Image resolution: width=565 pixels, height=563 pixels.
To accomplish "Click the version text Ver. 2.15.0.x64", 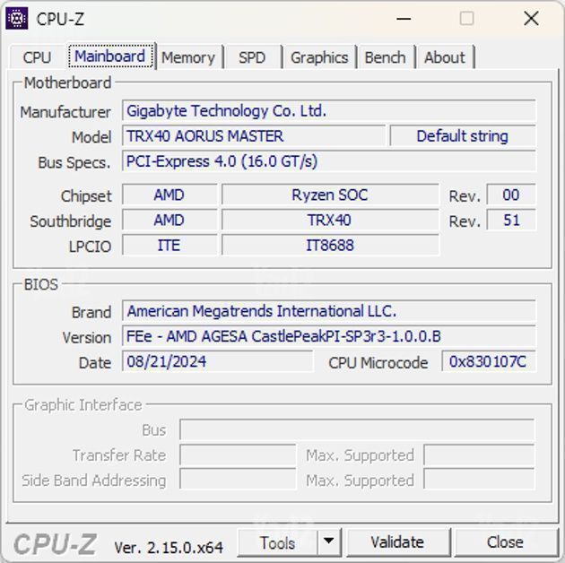I will click(169, 548).
